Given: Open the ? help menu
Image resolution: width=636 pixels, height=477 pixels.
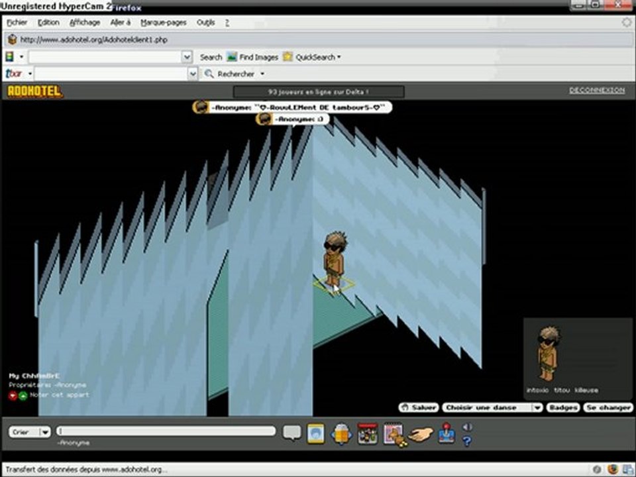Looking at the screenshot, I should (x=227, y=23).
